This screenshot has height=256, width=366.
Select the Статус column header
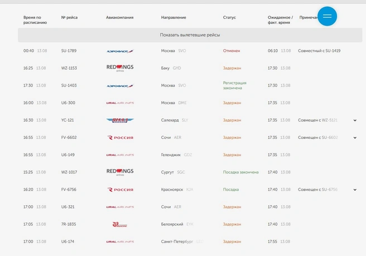coord(229,17)
